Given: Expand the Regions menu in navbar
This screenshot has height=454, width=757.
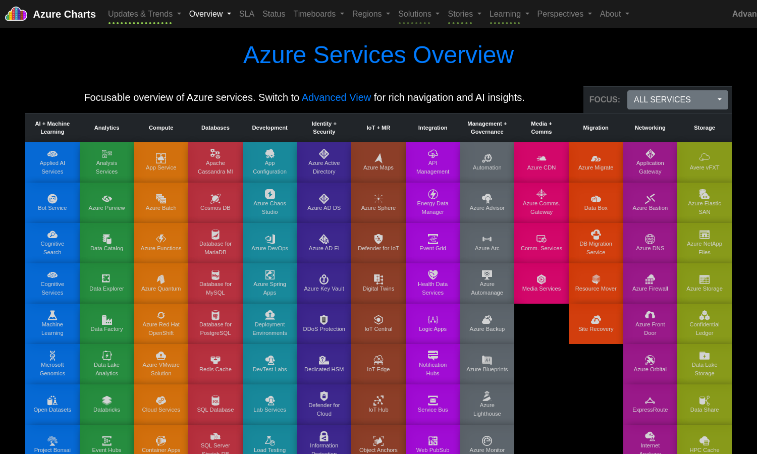Looking at the screenshot, I should [371, 14].
